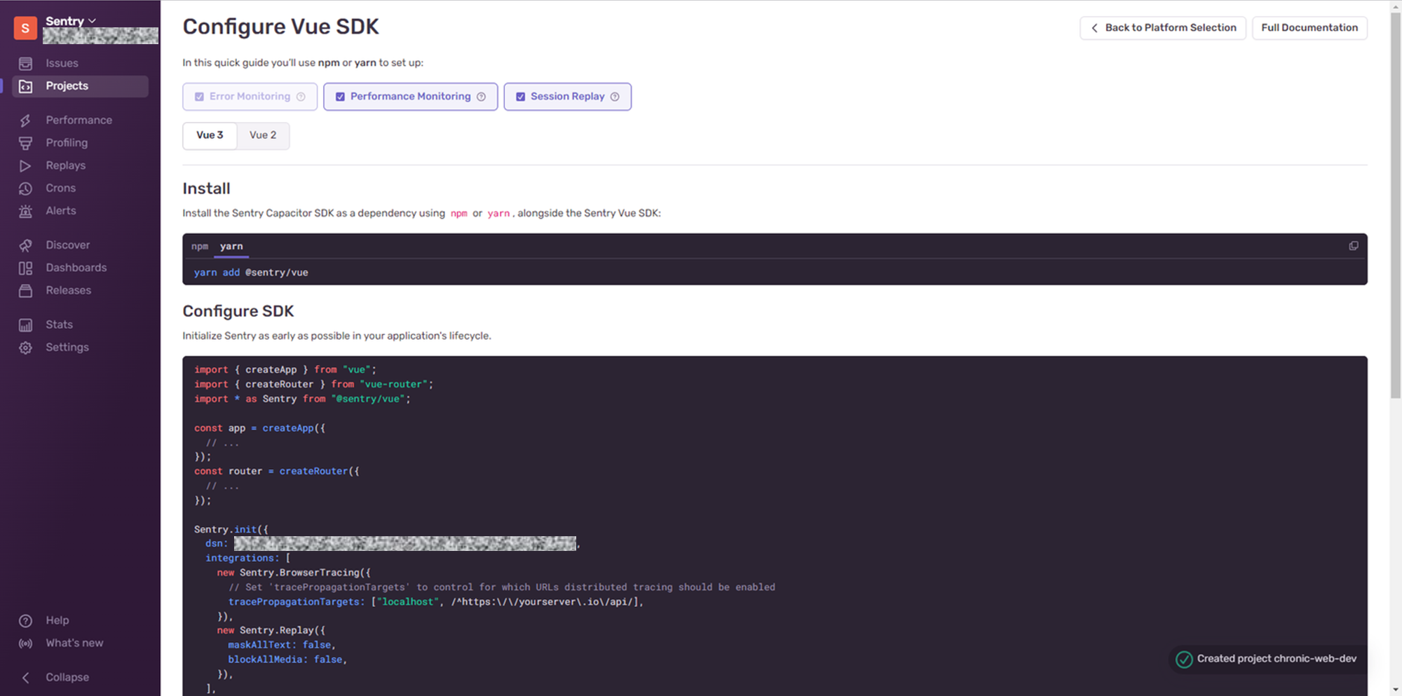1402x696 pixels.
Task: Click the Sentry organization avatar logo
Action: tap(25, 28)
